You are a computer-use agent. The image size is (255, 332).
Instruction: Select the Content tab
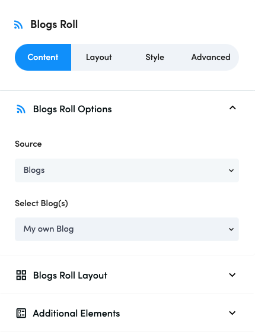click(x=43, y=57)
